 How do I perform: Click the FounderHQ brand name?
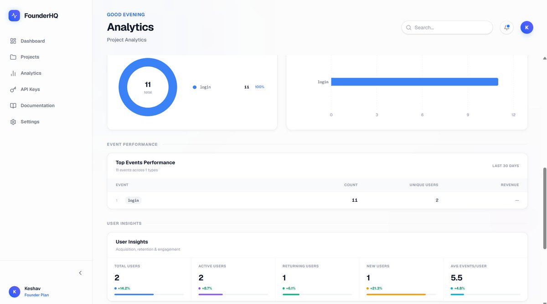[41, 16]
